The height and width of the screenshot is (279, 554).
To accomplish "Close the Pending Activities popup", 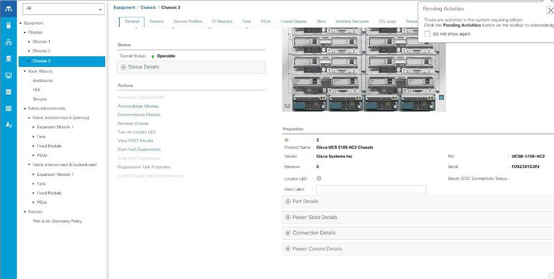I will tap(549, 10).
